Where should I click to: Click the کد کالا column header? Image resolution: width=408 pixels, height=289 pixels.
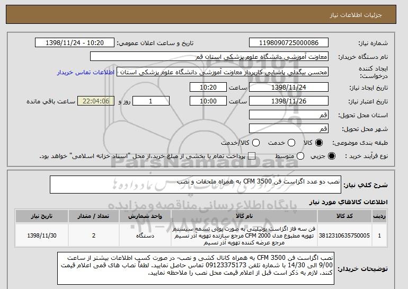click(344, 216)
